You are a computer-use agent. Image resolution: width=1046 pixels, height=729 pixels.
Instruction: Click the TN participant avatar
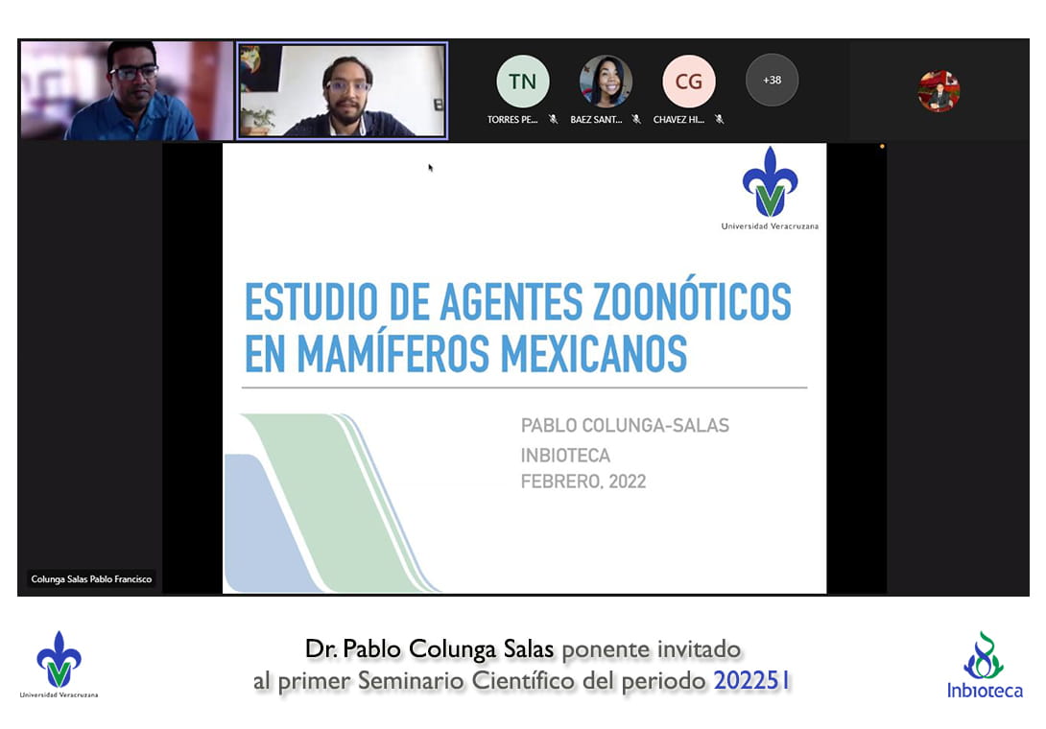[522, 82]
